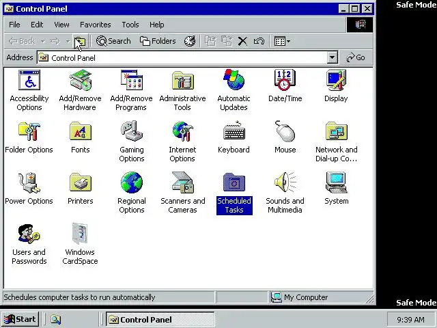Image resolution: width=437 pixels, height=328 pixels.
Task: Open the Favorites menu
Action: 96,25
